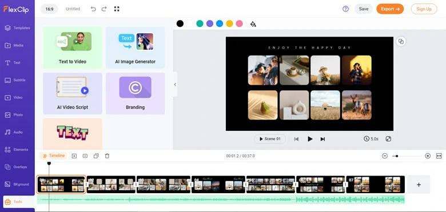Pick the blue background color
Screen dimensions: 446x212
[x=220, y=23]
